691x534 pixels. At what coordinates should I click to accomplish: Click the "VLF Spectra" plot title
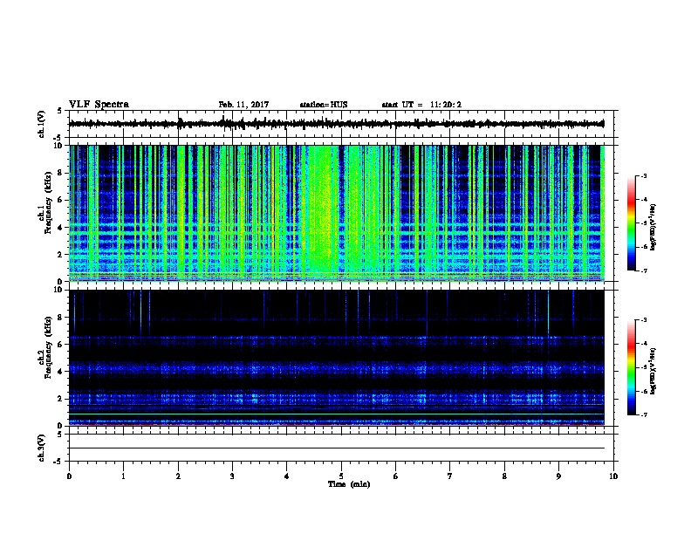point(99,105)
